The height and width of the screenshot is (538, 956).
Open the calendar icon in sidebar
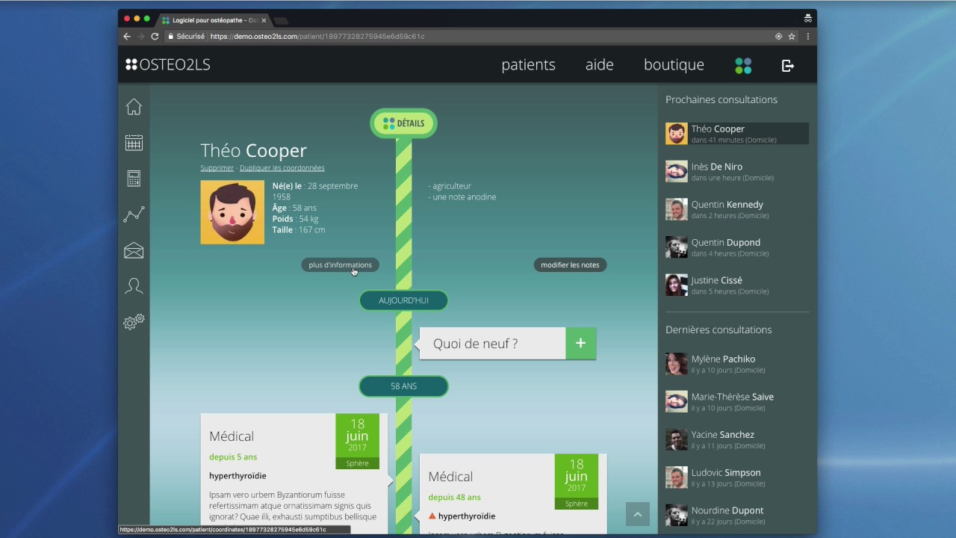point(134,143)
